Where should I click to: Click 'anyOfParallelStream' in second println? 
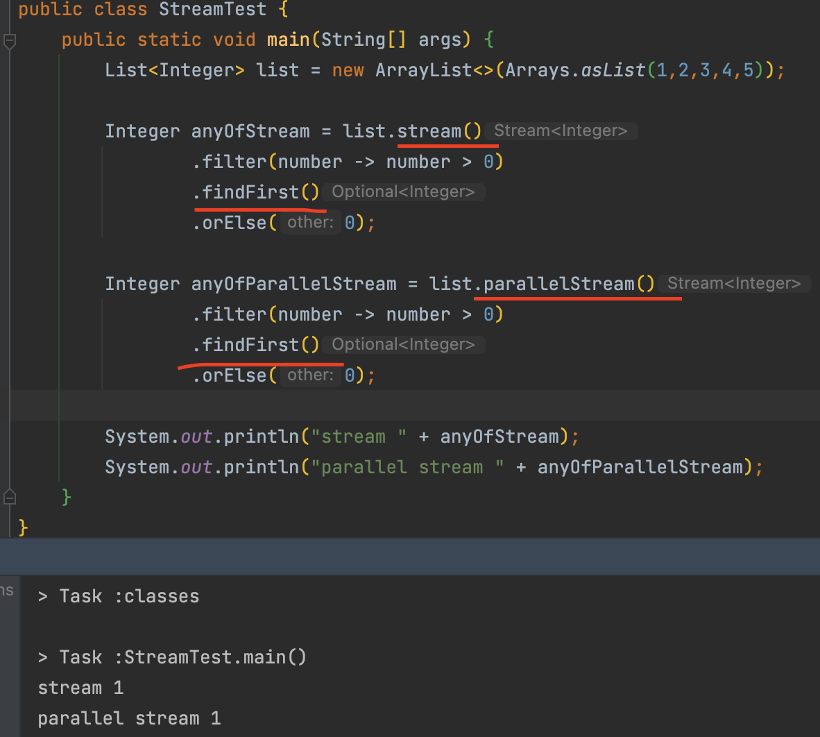tap(640, 467)
